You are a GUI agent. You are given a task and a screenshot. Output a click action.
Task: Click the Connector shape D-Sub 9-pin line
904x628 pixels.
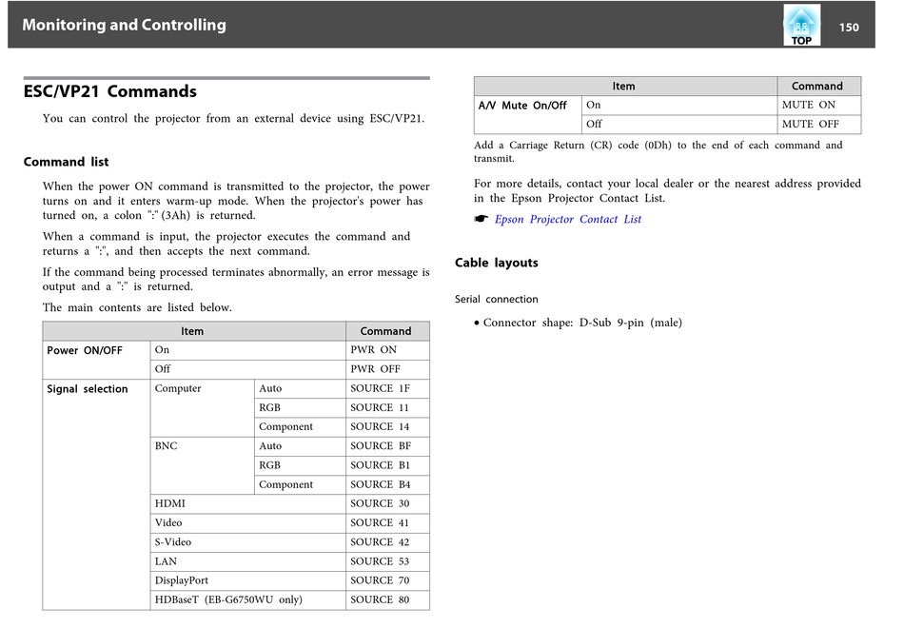tap(578, 323)
